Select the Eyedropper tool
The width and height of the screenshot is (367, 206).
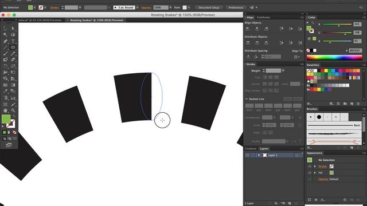coord(5,92)
